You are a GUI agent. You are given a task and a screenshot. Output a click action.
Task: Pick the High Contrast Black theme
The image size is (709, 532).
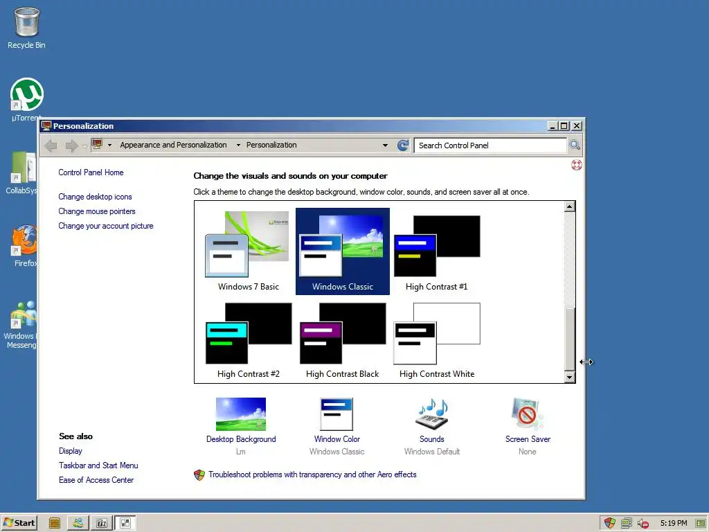click(x=342, y=339)
